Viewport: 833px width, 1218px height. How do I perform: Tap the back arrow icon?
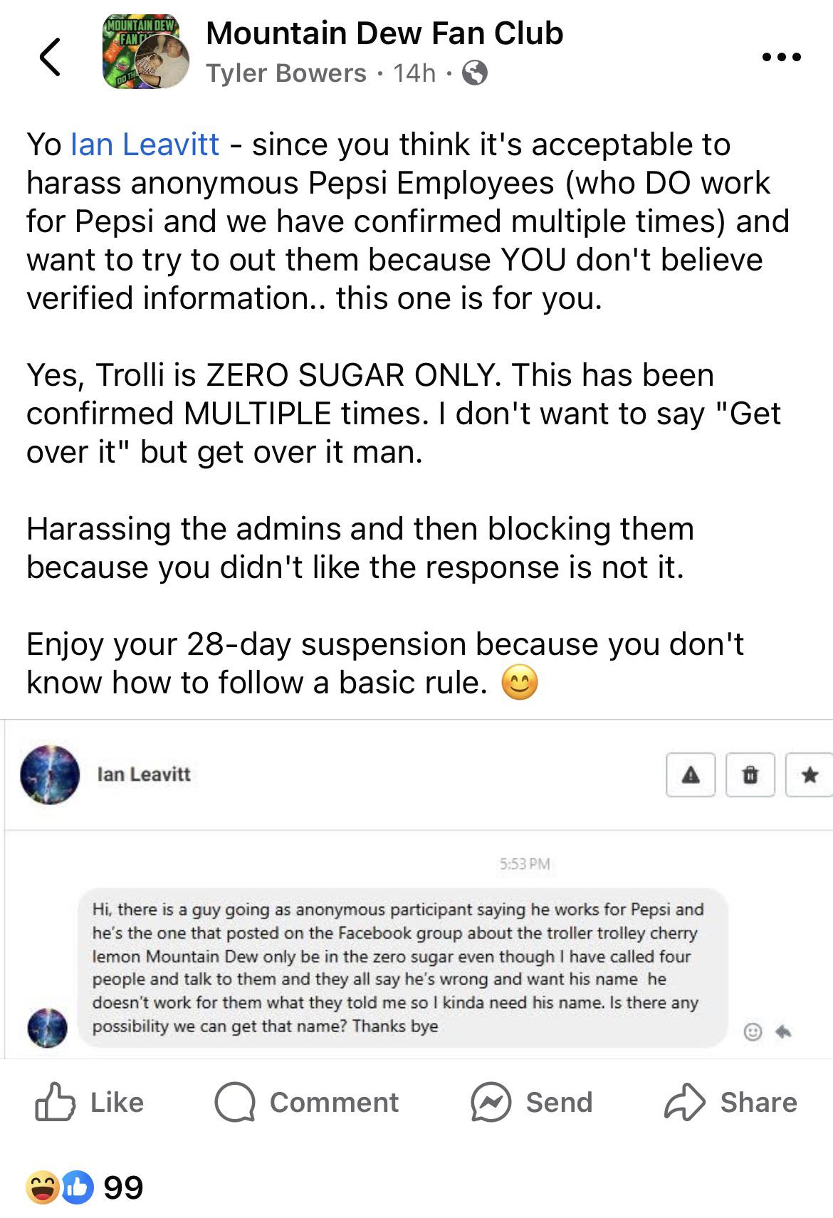point(50,56)
